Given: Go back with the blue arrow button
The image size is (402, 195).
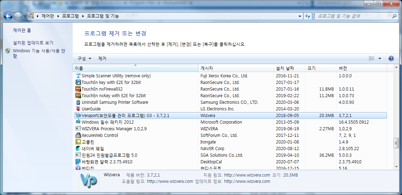Looking at the screenshot, I should (x=8, y=16).
